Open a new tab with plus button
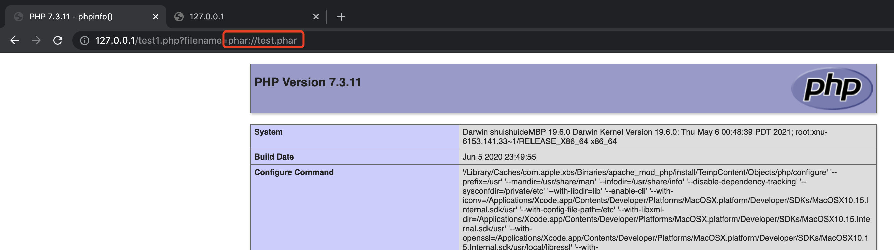Viewport: 894px width, 250px height. click(341, 17)
